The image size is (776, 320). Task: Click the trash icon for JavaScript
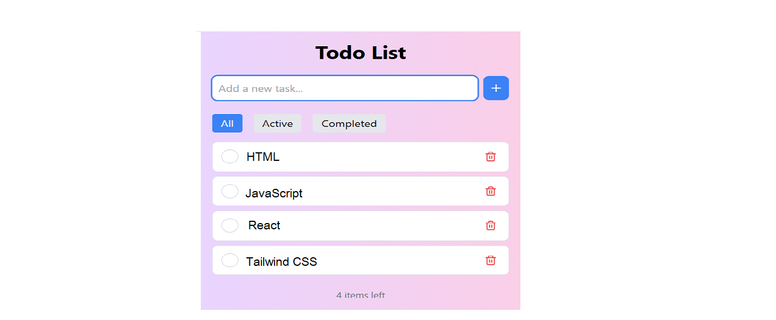[490, 191]
